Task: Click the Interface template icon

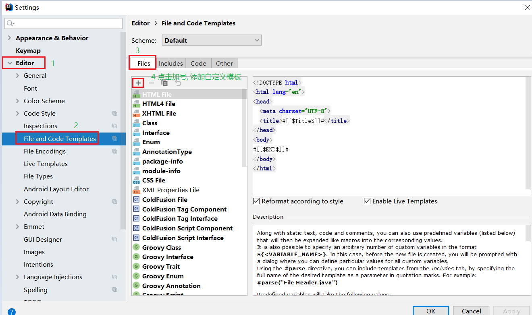Action: tap(136, 133)
